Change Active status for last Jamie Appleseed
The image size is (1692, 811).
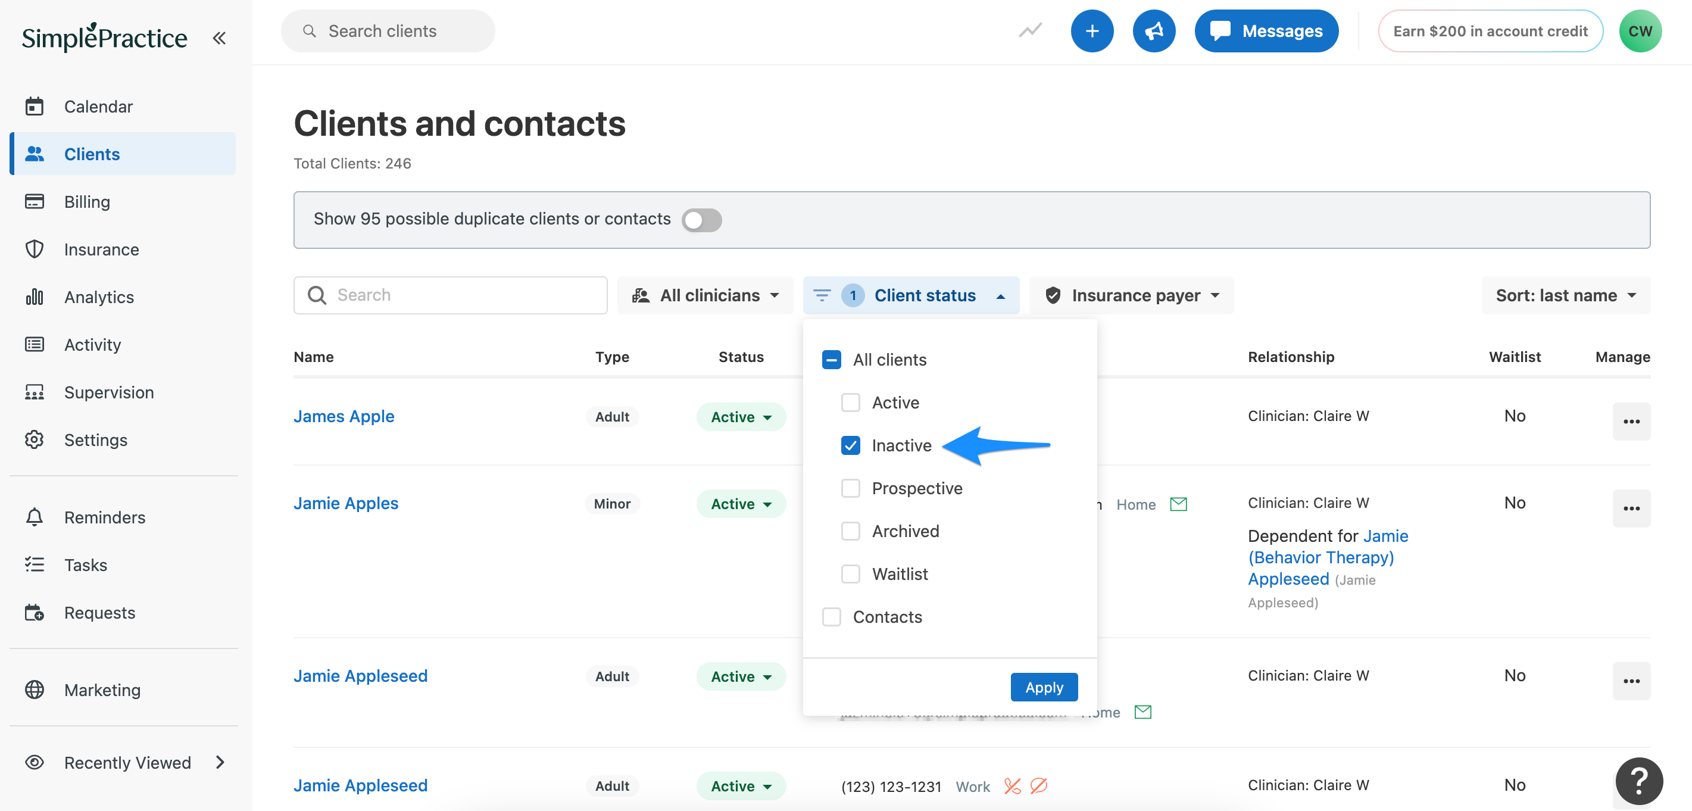[x=741, y=786]
